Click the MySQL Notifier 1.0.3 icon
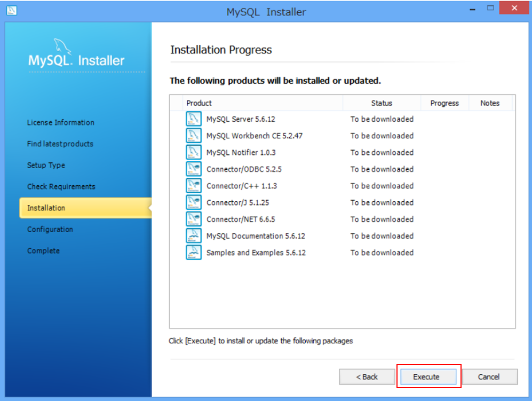 193,153
